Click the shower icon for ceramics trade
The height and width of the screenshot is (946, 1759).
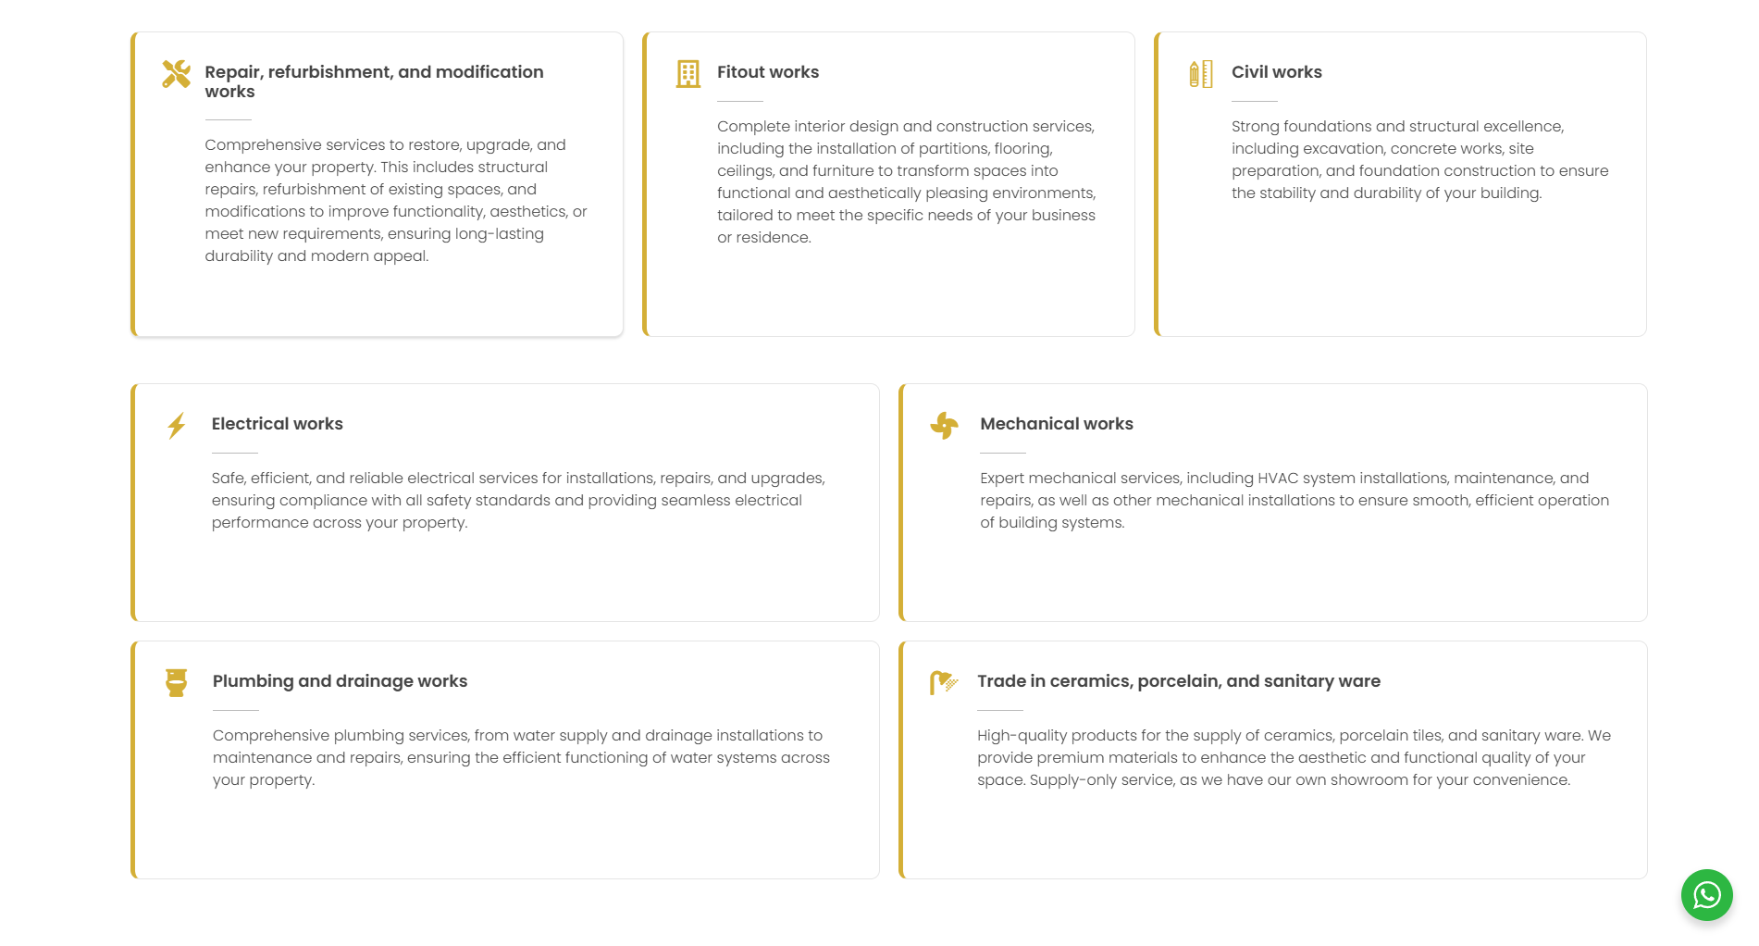point(944,683)
